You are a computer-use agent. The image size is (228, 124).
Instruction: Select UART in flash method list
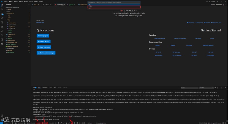pyautogui.click(x=114, y=7)
